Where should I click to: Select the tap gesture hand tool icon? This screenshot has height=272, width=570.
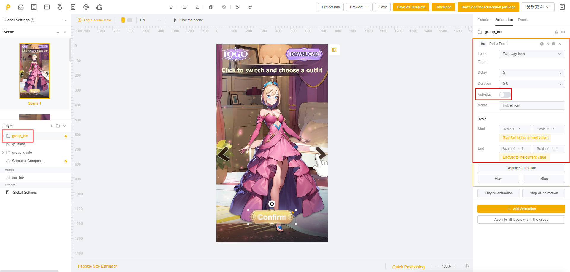pos(60,7)
